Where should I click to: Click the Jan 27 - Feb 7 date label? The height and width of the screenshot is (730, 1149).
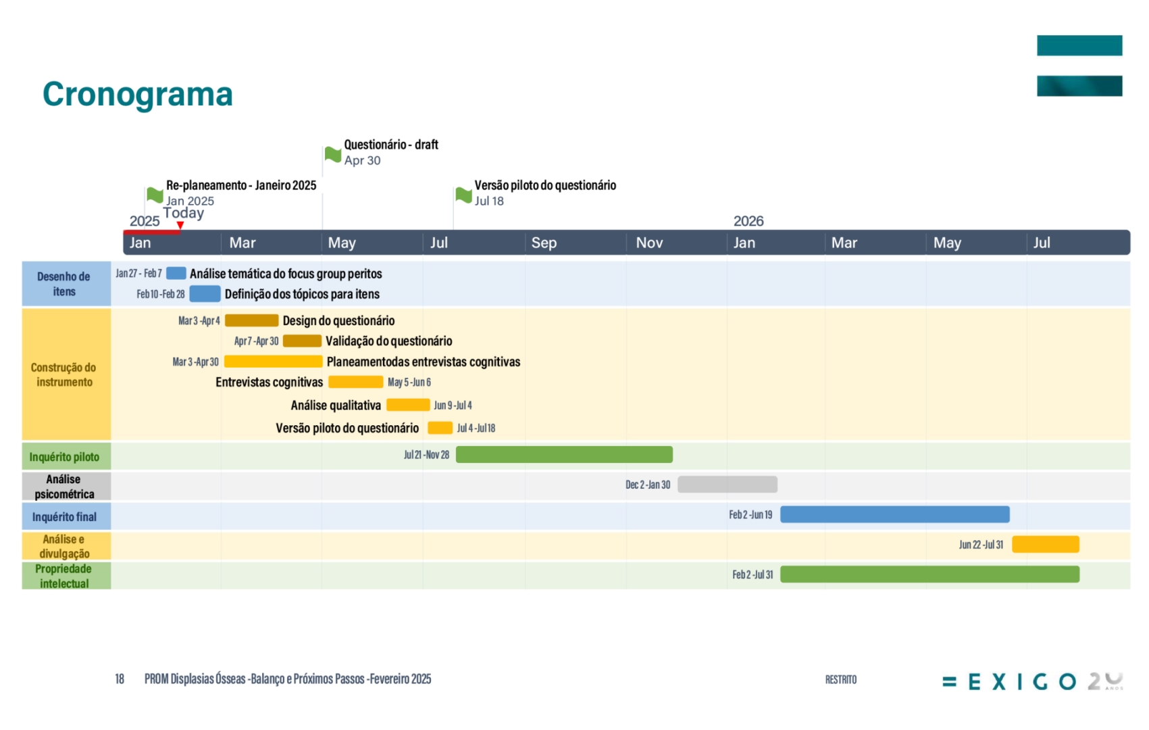(138, 273)
